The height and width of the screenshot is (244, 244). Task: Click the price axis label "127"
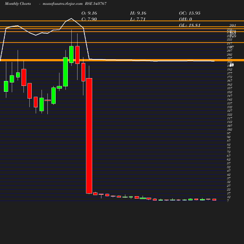pos(230,111)
